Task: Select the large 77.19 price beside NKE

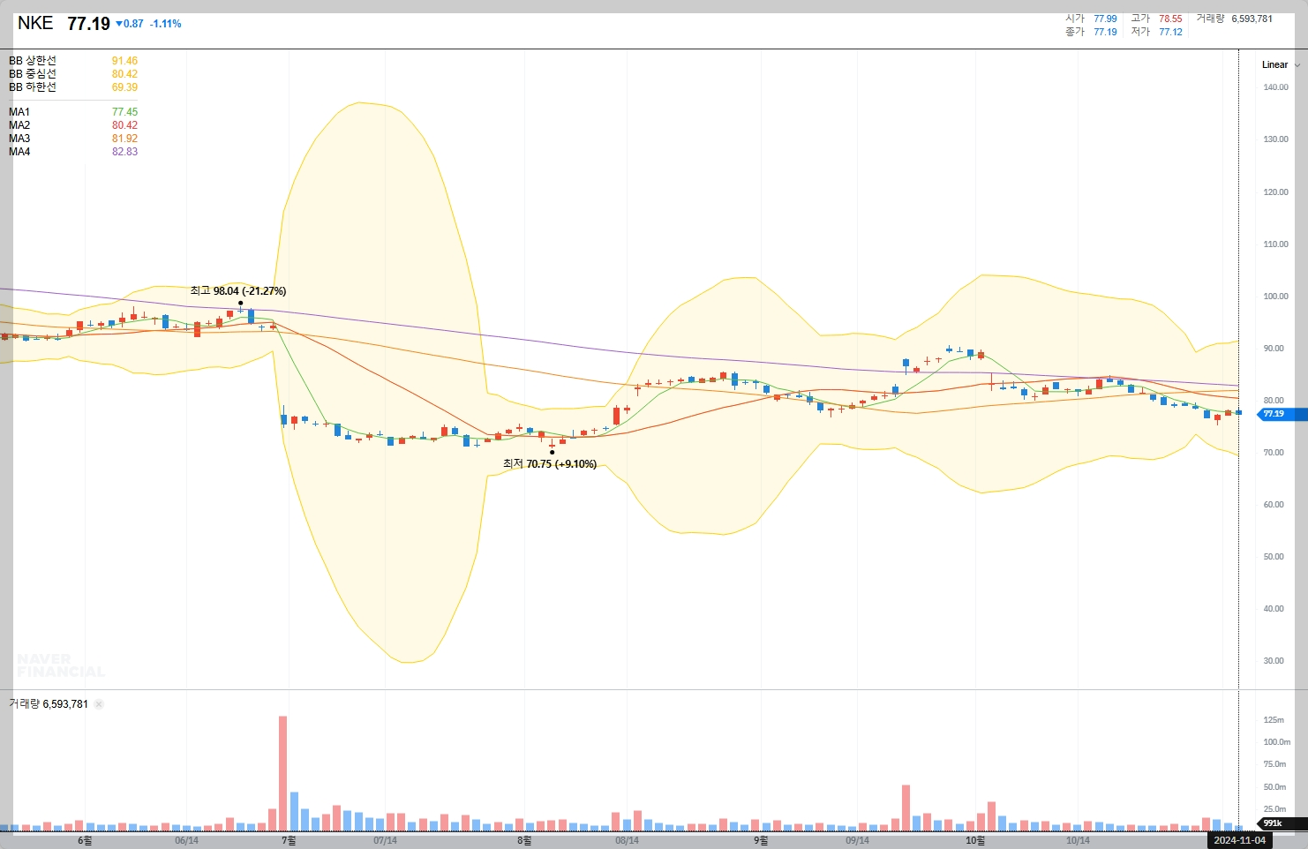Action: click(x=88, y=24)
